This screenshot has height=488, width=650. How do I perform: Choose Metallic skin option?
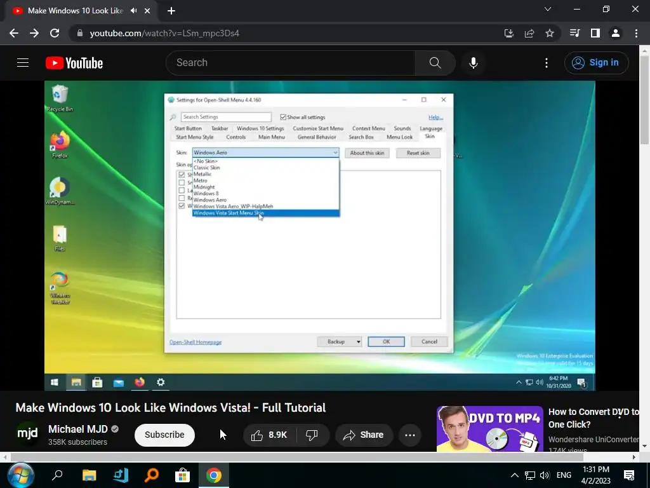266,174
